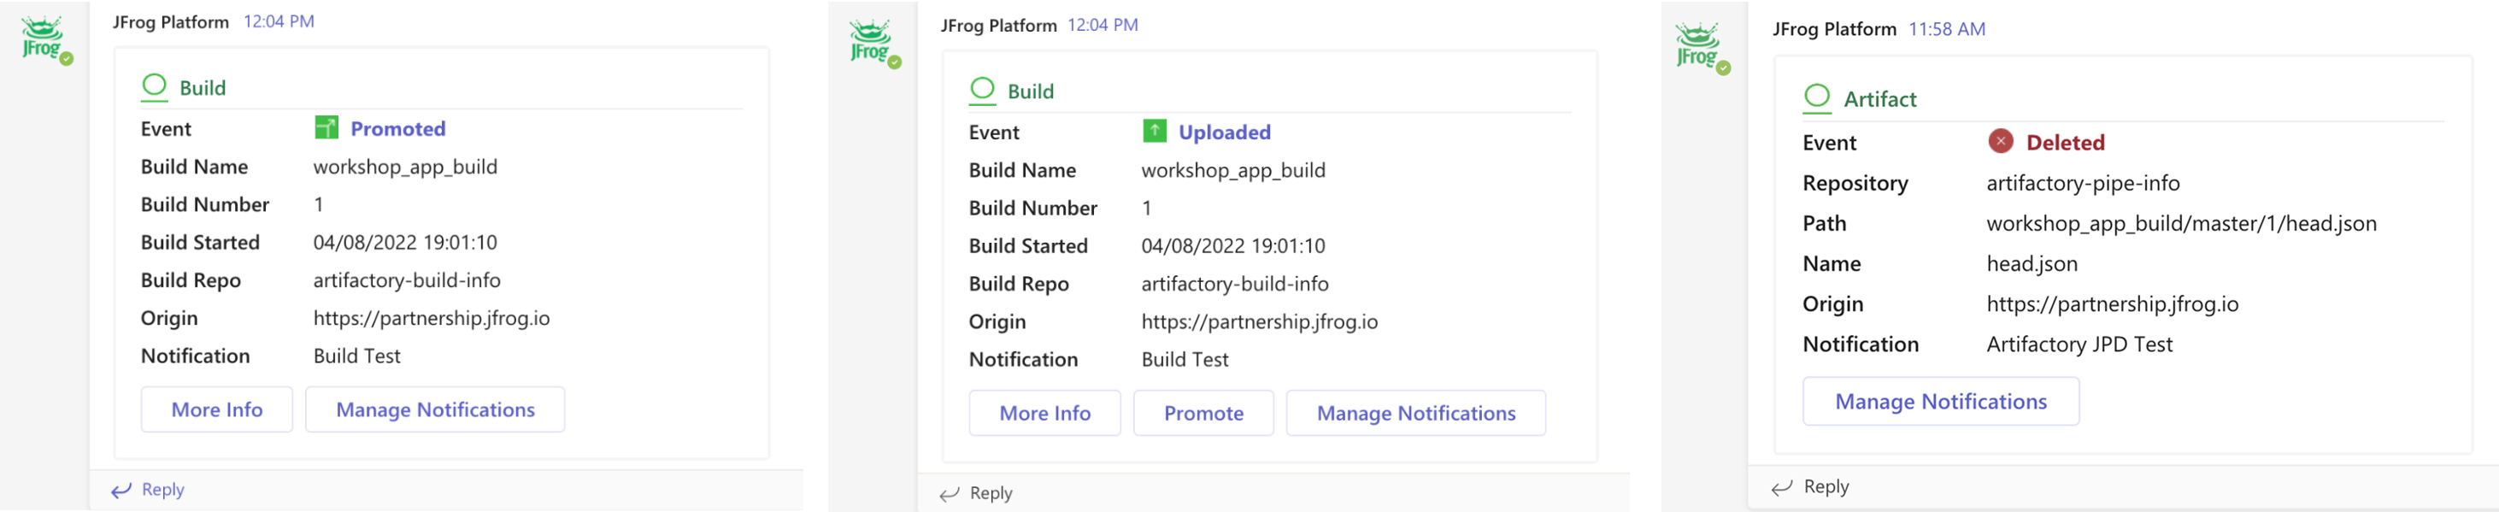Viewport: 2499px width, 512px height.
Task: Click Build Test notification in Promoted card
Action: (357, 356)
